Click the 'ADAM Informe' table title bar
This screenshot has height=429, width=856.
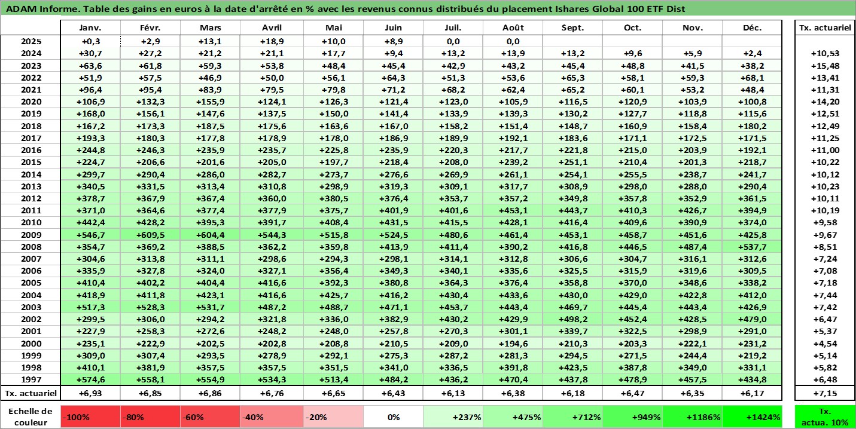coord(428,9)
